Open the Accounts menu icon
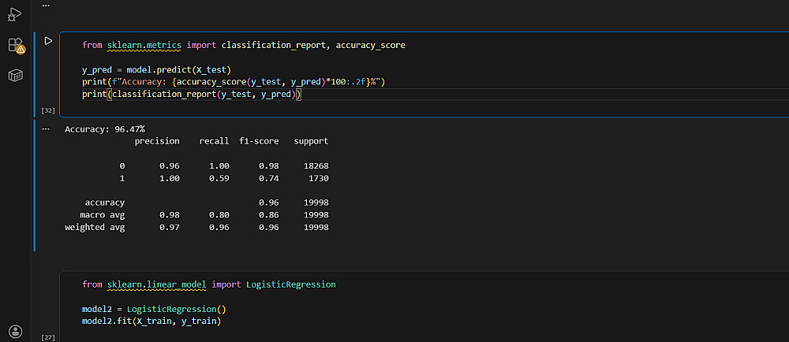Screen dimensions: 789x342 pyautogui.click(x=15, y=331)
